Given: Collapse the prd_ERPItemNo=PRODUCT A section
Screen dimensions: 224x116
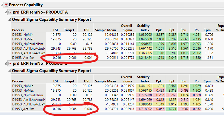Looking at the screenshot, I should [6, 12].
